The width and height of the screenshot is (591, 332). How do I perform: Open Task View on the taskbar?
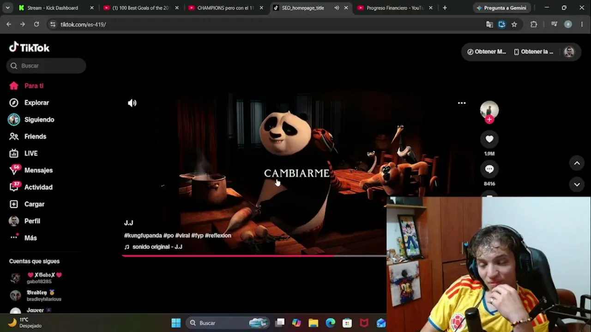(x=280, y=323)
